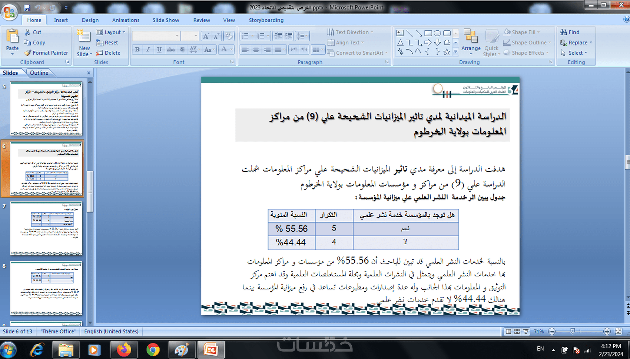The width and height of the screenshot is (630, 359).
Task: Start slide show from status bar
Action: tap(525, 332)
